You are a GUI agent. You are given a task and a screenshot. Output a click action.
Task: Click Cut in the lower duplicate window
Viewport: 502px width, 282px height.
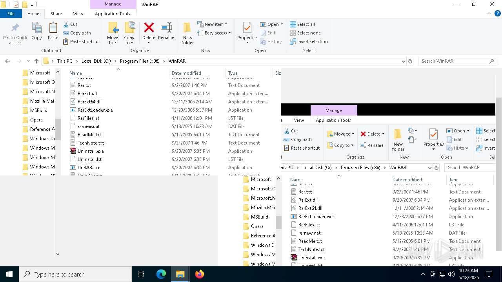(x=291, y=131)
